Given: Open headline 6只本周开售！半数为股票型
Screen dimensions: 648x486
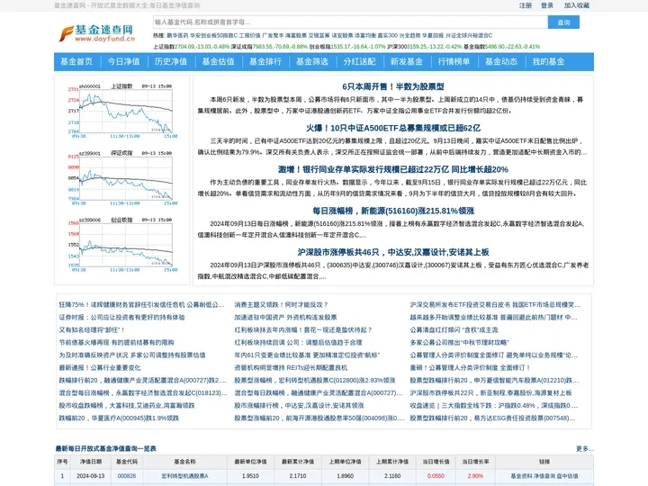Looking at the screenshot, I should coord(393,86).
